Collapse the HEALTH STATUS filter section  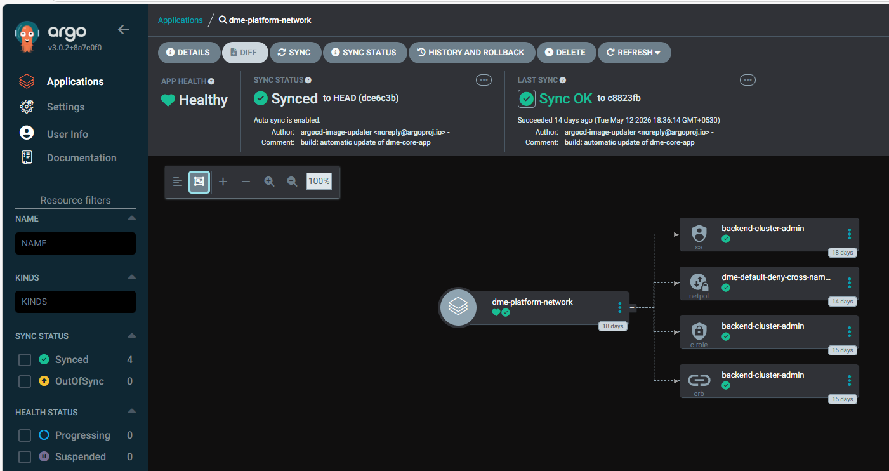point(131,412)
